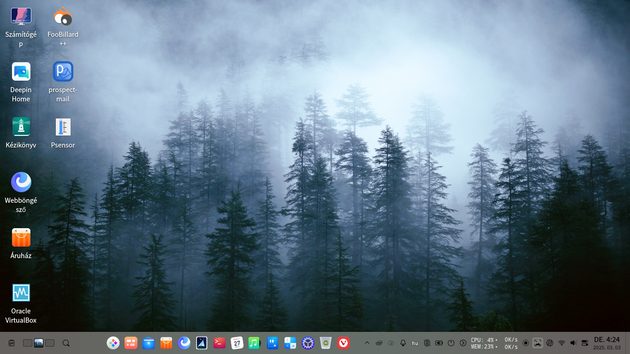Launch the music player from the dock
Screen dimensions: 630x354
coord(255,343)
